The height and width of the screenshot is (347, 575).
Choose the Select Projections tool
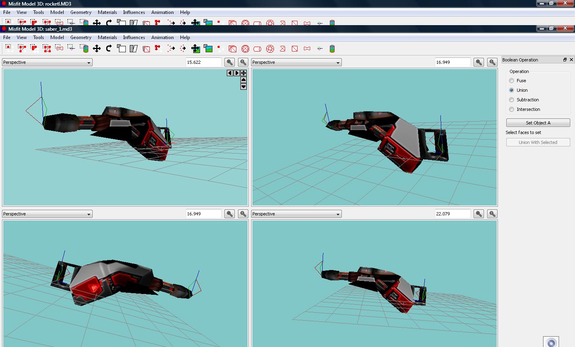pyautogui.click(x=84, y=49)
